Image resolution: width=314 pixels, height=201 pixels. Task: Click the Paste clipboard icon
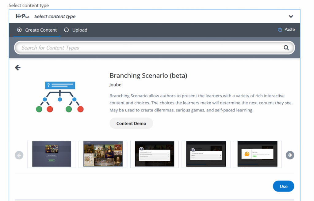tap(280, 30)
